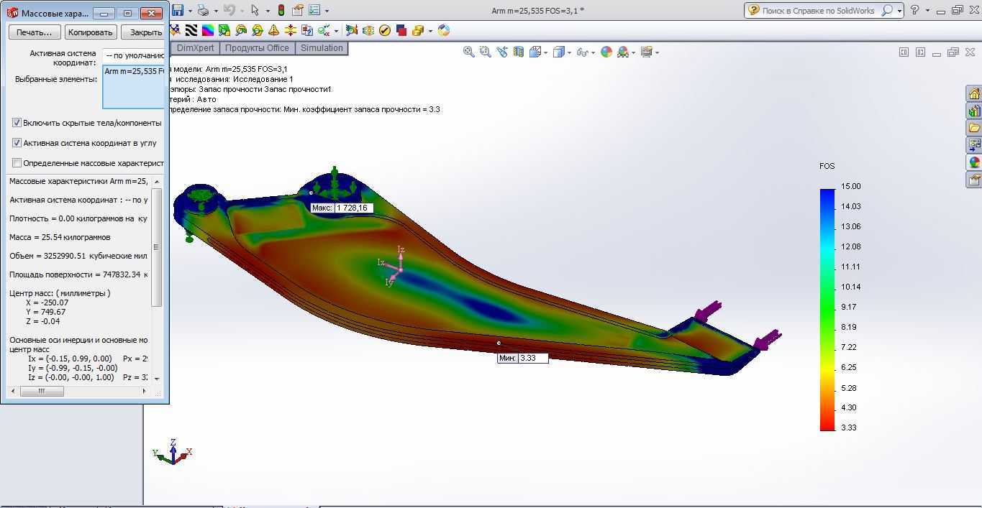
Task: Click the 'Масса = 25.54 килограммов' text line
Action: [x=60, y=237]
